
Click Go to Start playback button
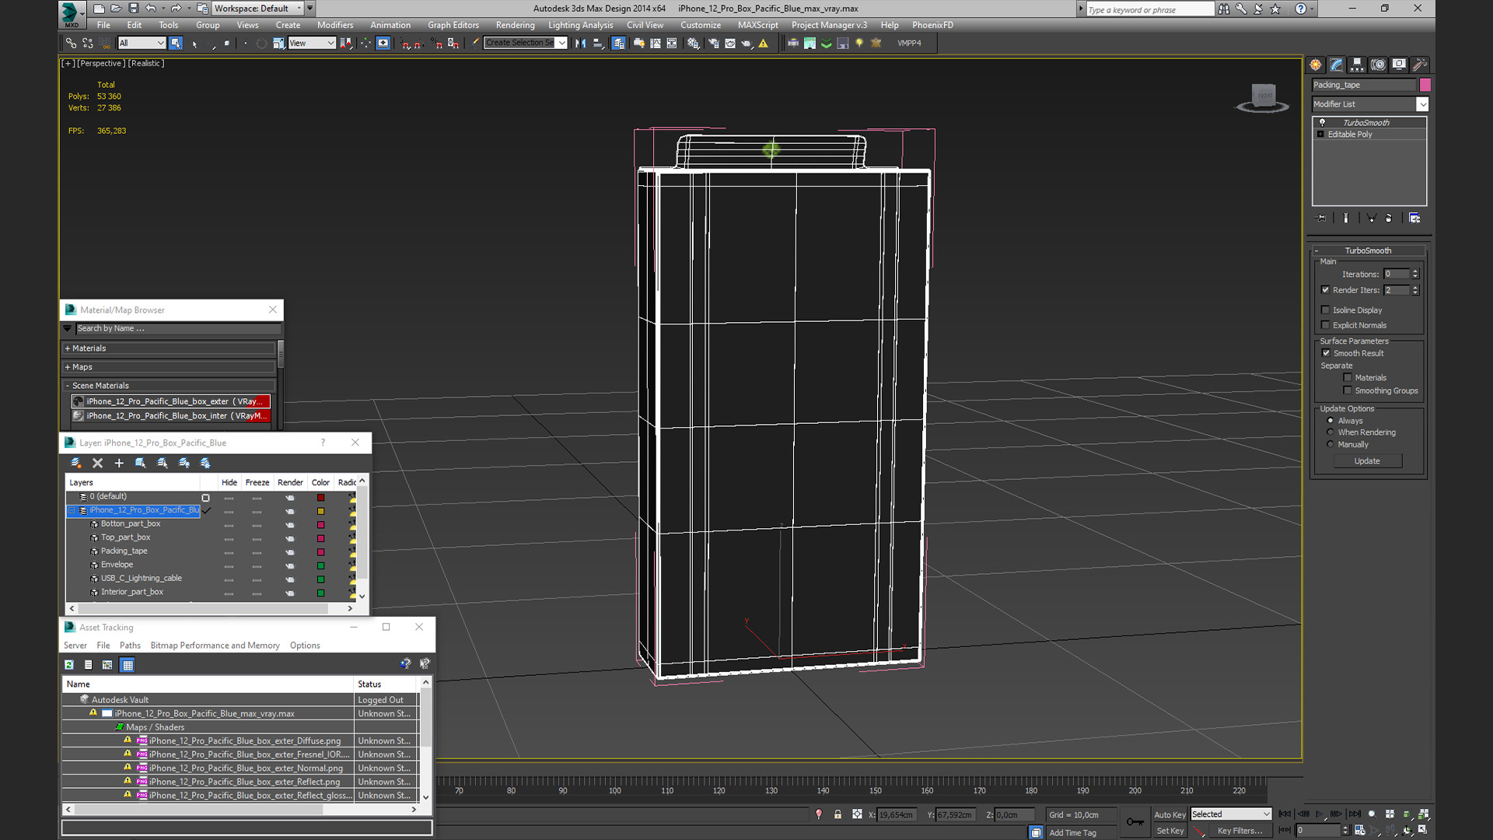coord(1285,814)
